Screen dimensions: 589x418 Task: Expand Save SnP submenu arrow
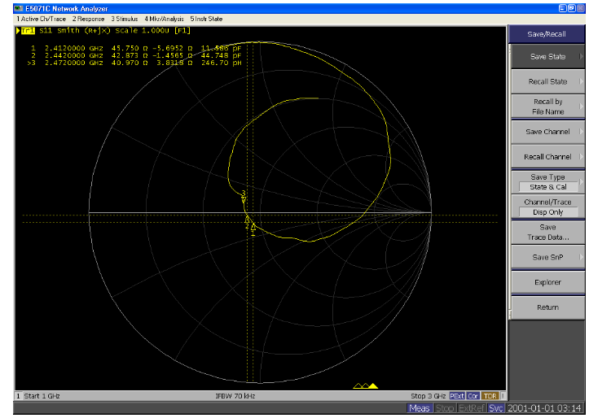(581, 257)
